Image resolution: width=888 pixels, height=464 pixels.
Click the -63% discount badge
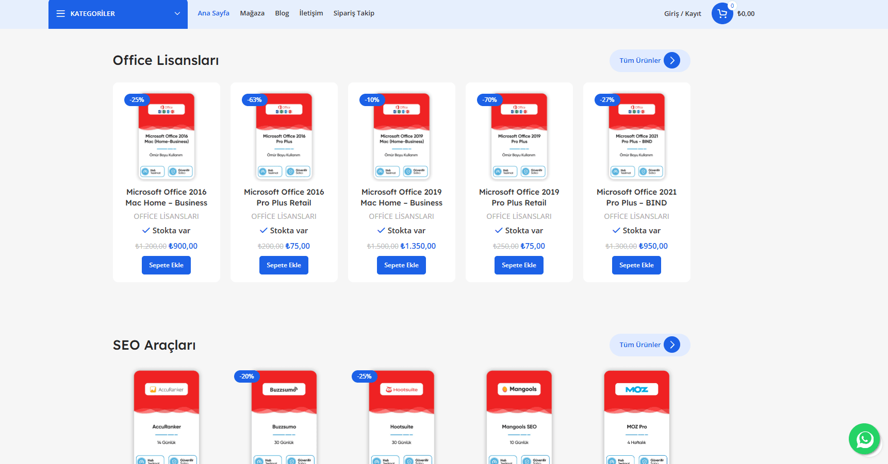(x=254, y=100)
